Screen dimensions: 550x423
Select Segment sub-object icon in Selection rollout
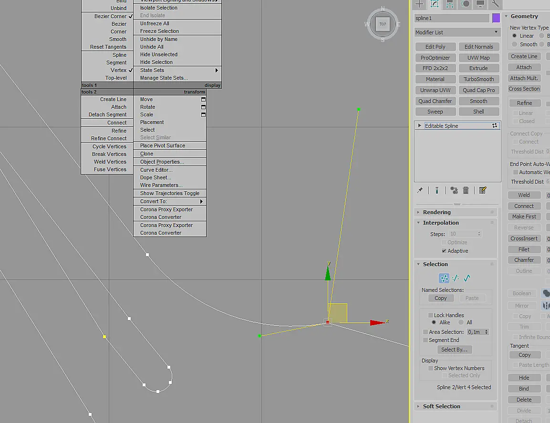tap(456, 278)
